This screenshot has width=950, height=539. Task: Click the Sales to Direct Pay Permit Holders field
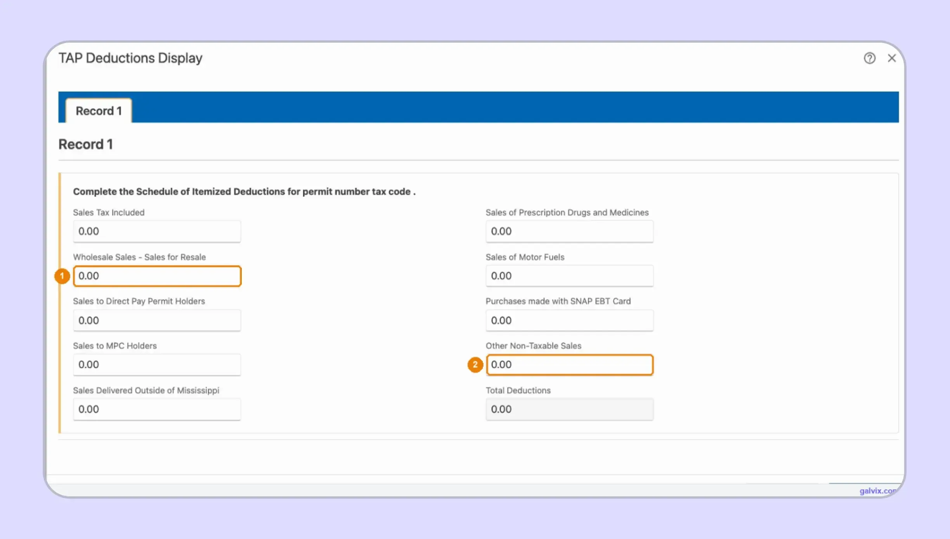click(x=157, y=320)
